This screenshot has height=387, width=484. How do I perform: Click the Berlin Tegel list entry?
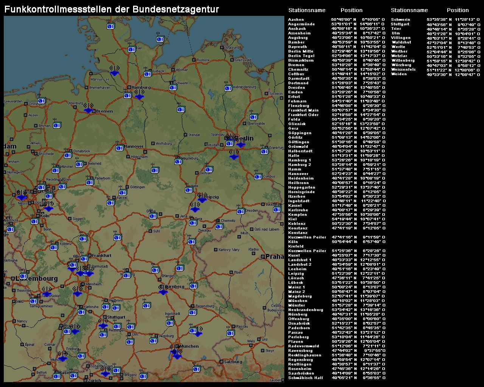(301, 56)
